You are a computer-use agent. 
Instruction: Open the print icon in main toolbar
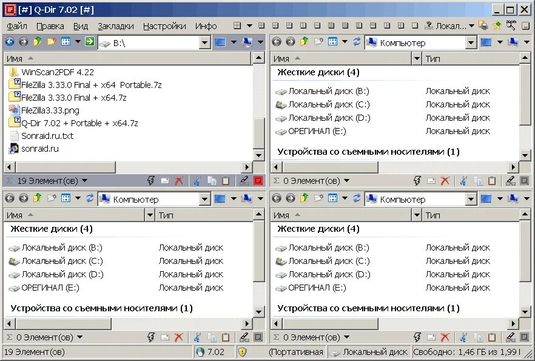[x=483, y=25]
